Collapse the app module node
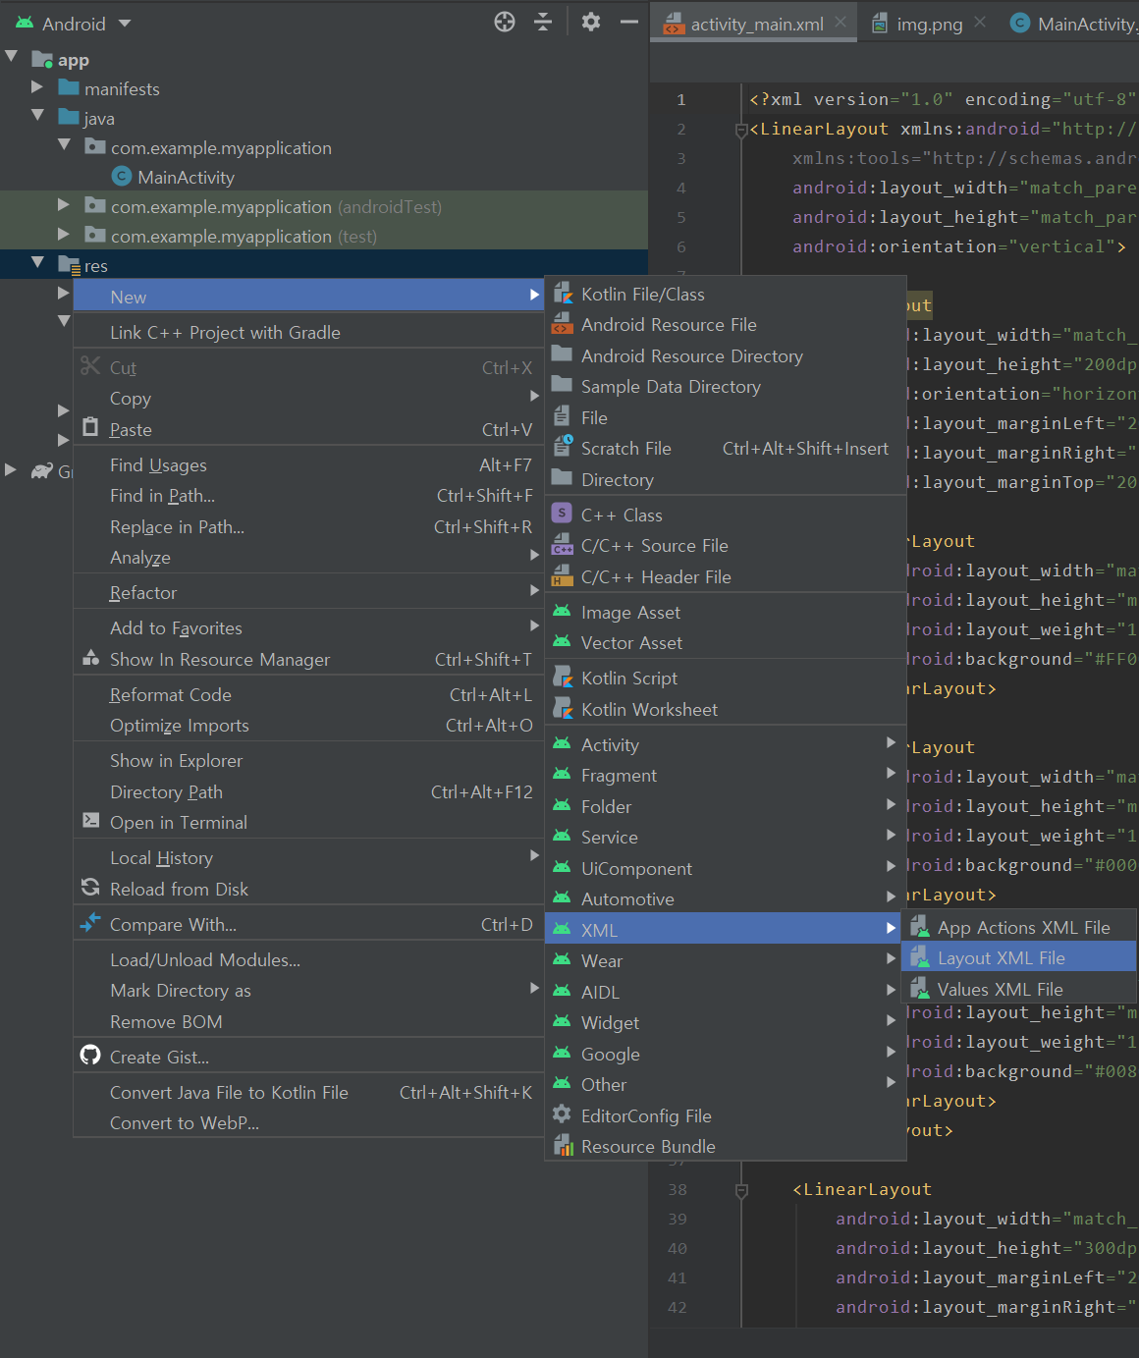The image size is (1139, 1358). tap(12, 58)
